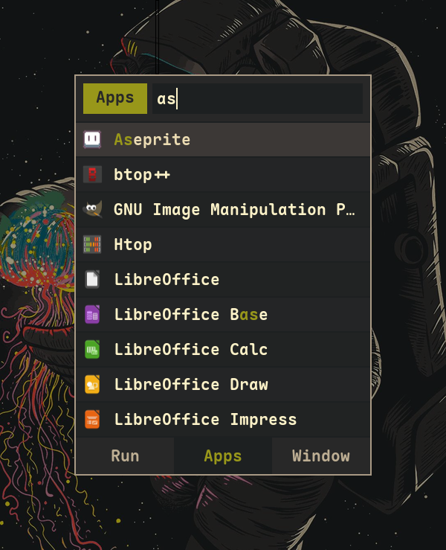
Task: Select the Apps tab at bottom
Action: click(x=223, y=456)
